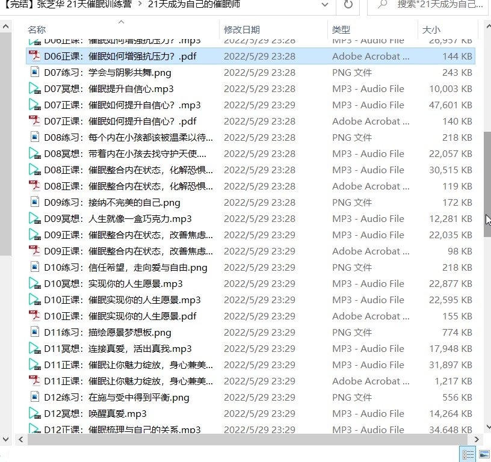Click file list scroll up arrow

[487, 26]
